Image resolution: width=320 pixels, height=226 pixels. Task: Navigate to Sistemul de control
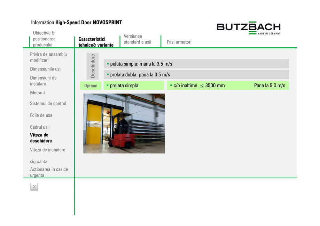48,103
